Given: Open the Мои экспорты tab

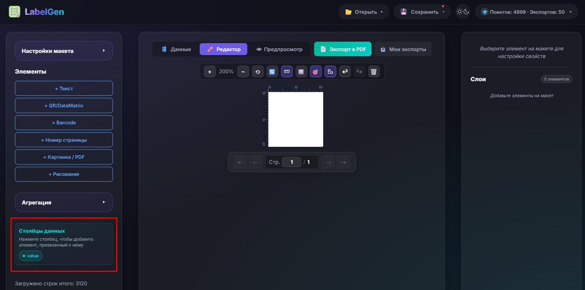Looking at the screenshot, I should 403,49.
